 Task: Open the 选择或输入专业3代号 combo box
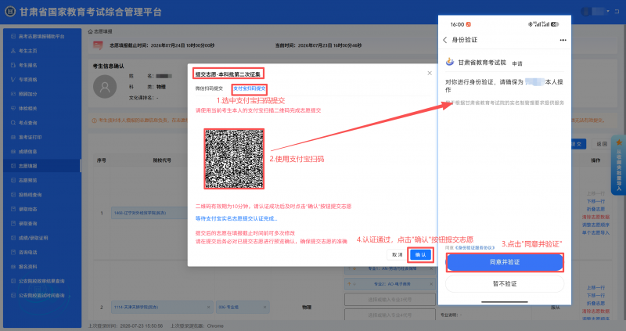tap(390, 299)
